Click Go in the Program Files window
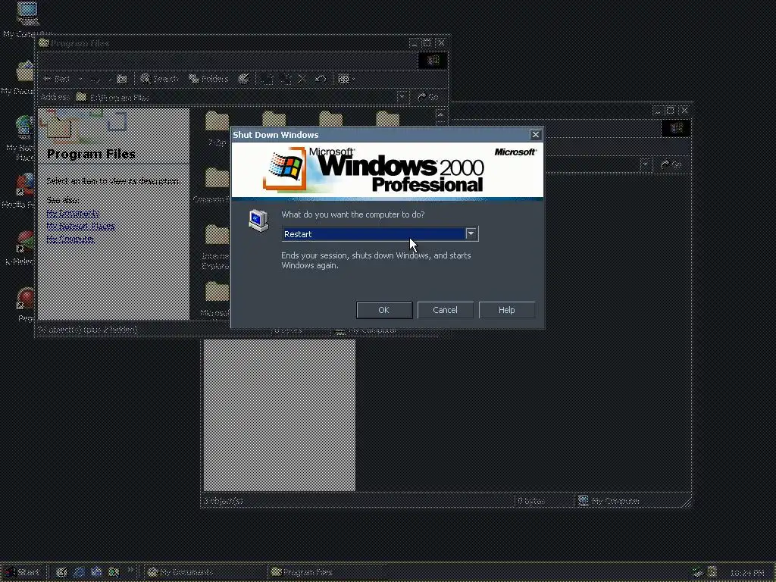The width and height of the screenshot is (776, 582). pos(429,97)
